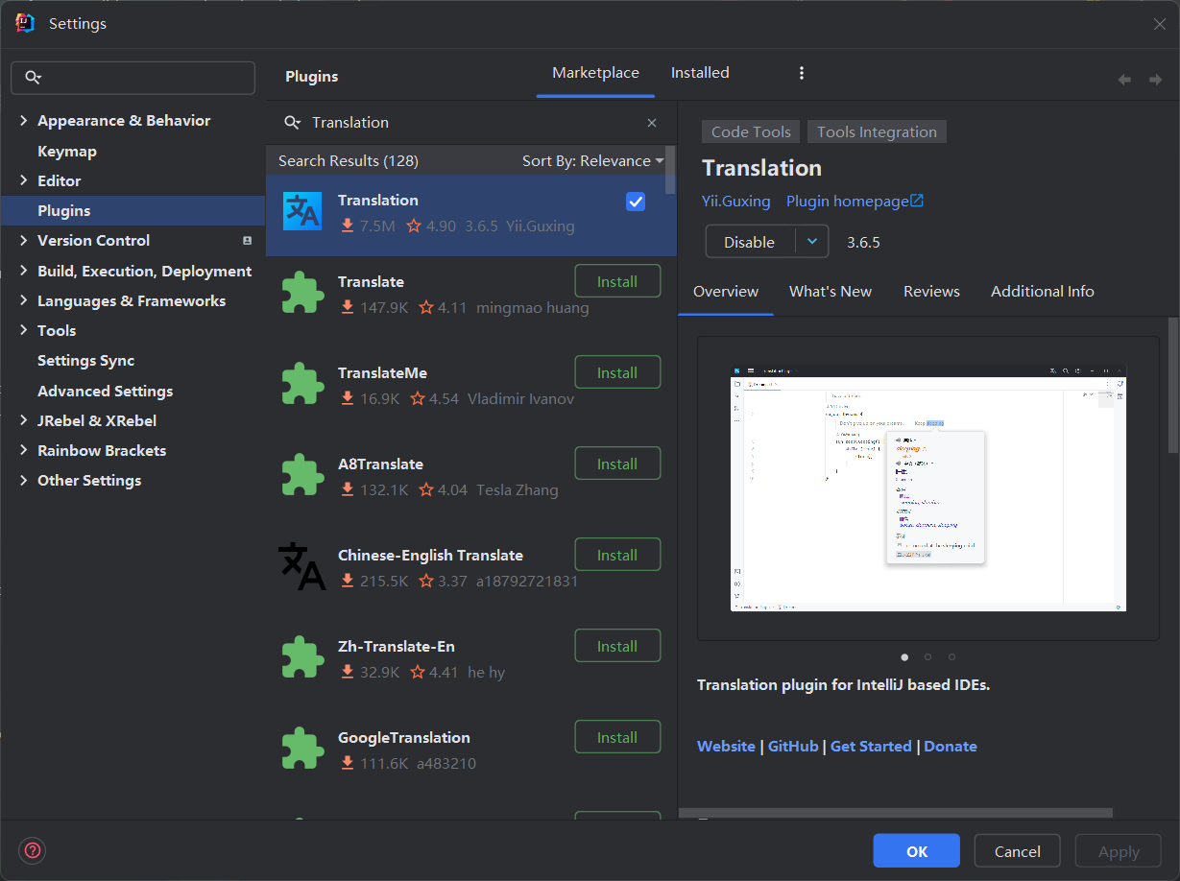
Task: Expand the Tools settings node
Action: tap(24, 331)
